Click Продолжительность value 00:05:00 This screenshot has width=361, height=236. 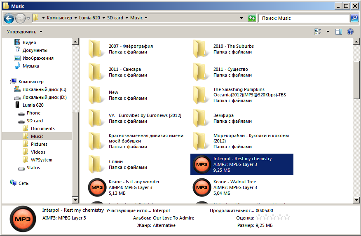click(x=264, y=210)
